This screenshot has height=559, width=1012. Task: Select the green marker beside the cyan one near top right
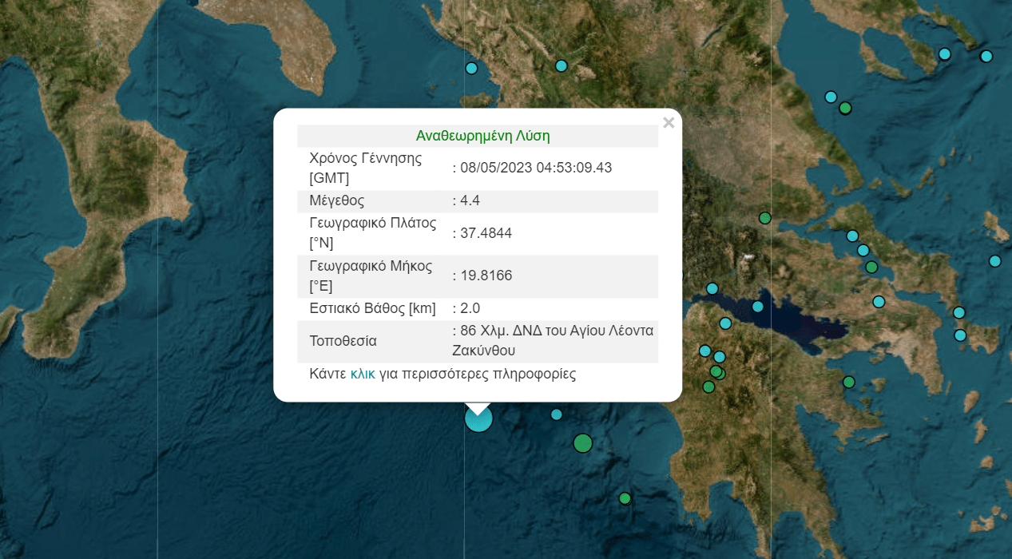click(846, 108)
